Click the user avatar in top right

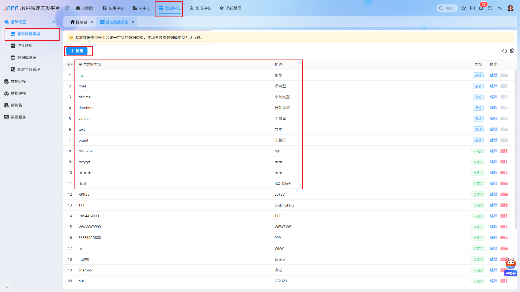[x=511, y=8]
